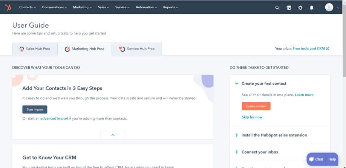Click the Marketing Hub Free tab icon
This screenshot has height=168, width=346.
pos(67,49)
